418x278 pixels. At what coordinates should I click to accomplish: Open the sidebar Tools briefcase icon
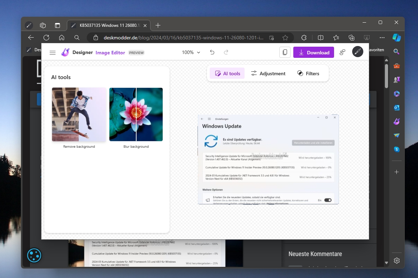[x=396, y=66]
